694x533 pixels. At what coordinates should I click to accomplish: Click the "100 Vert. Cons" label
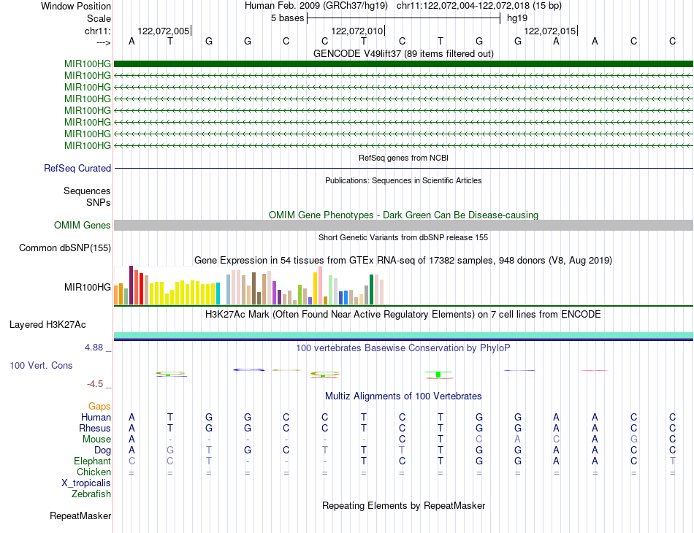click(41, 365)
